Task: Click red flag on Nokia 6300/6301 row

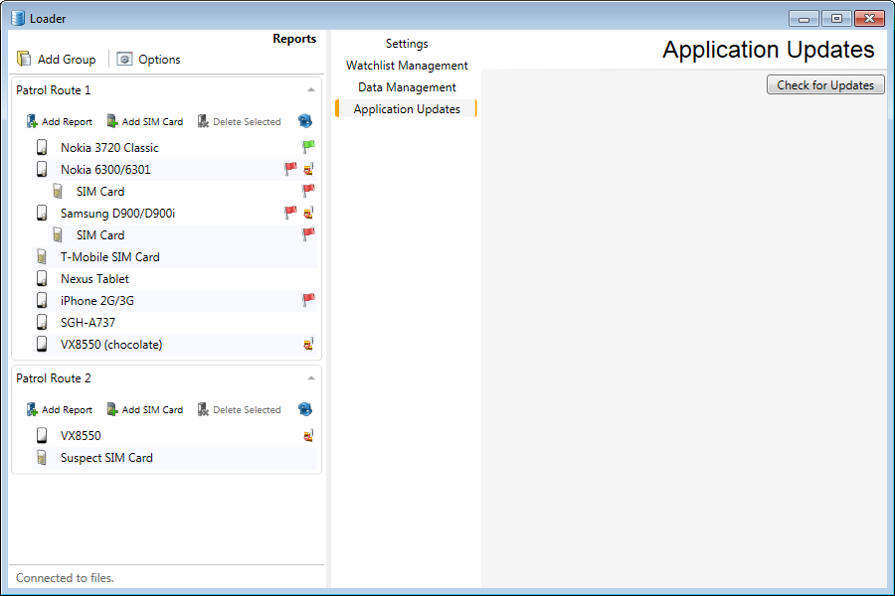Action: (290, 169)
